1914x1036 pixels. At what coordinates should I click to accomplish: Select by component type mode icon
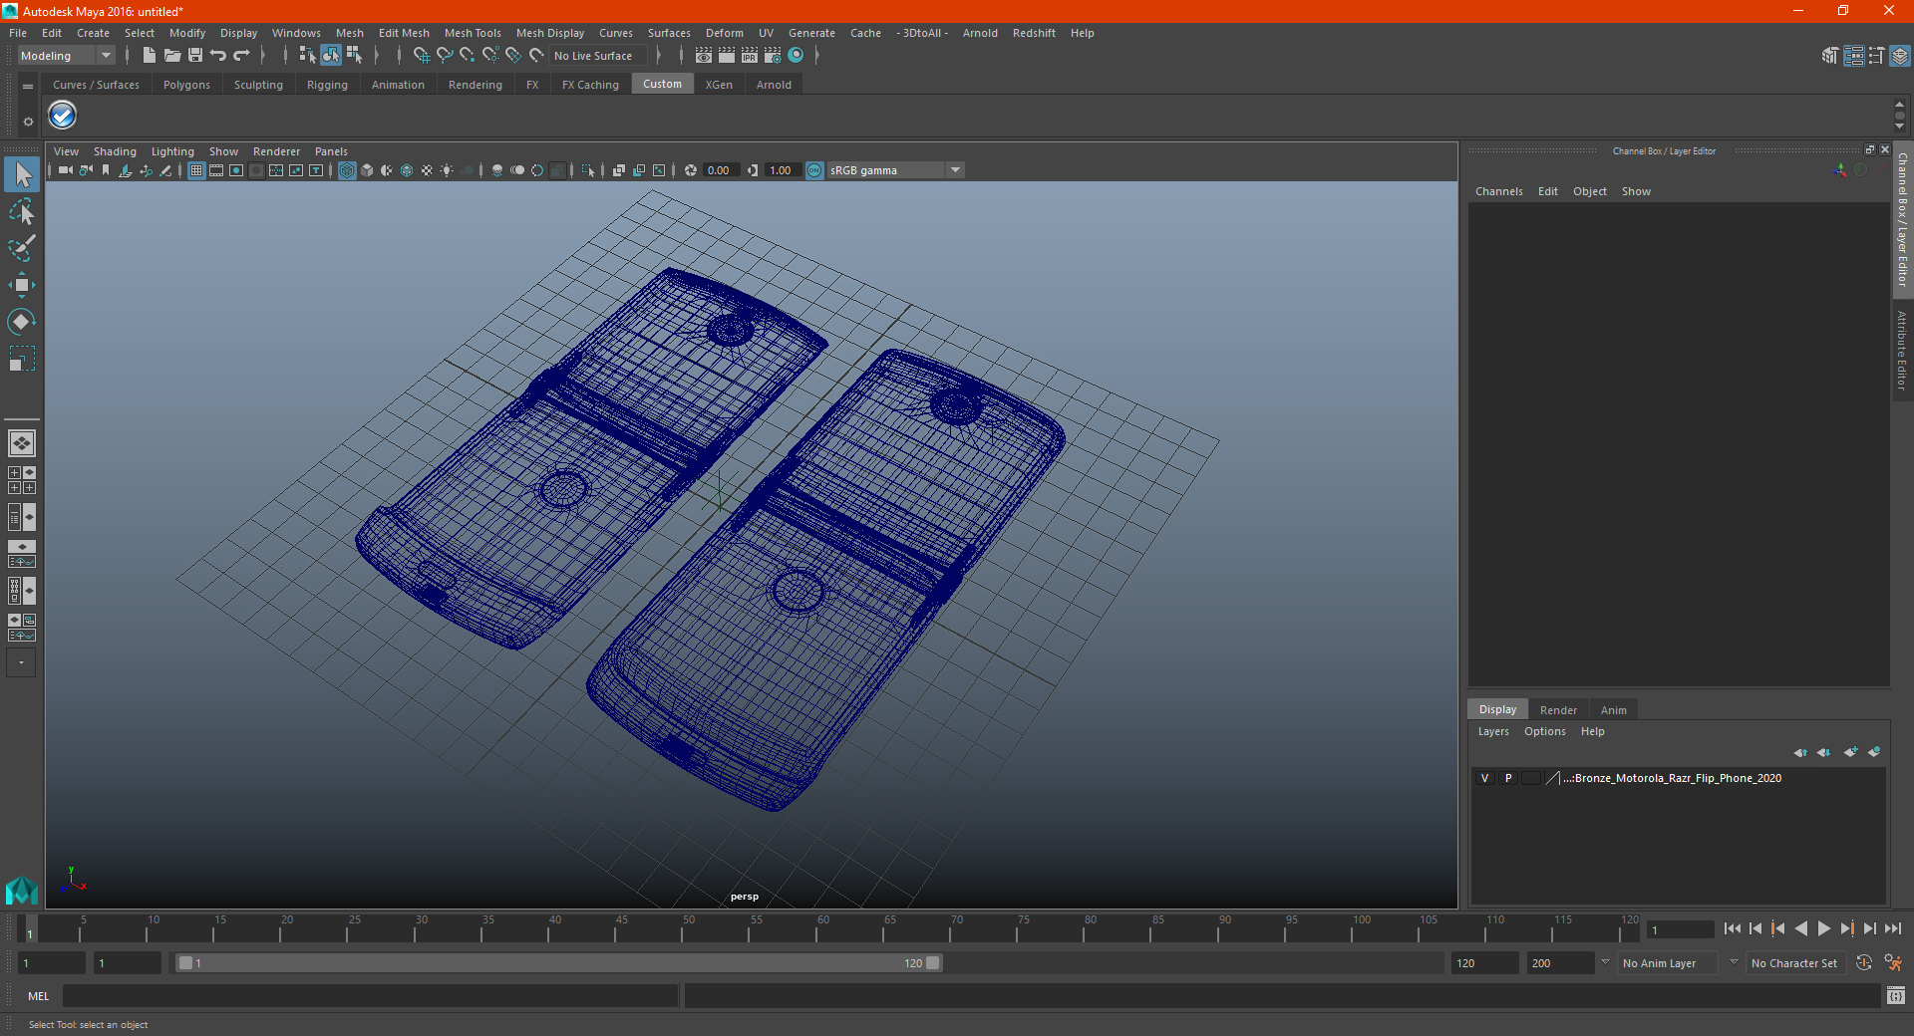(x=354, y=56)
